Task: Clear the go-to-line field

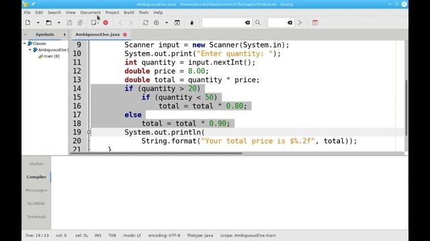Action: click(x=290, y=23)
